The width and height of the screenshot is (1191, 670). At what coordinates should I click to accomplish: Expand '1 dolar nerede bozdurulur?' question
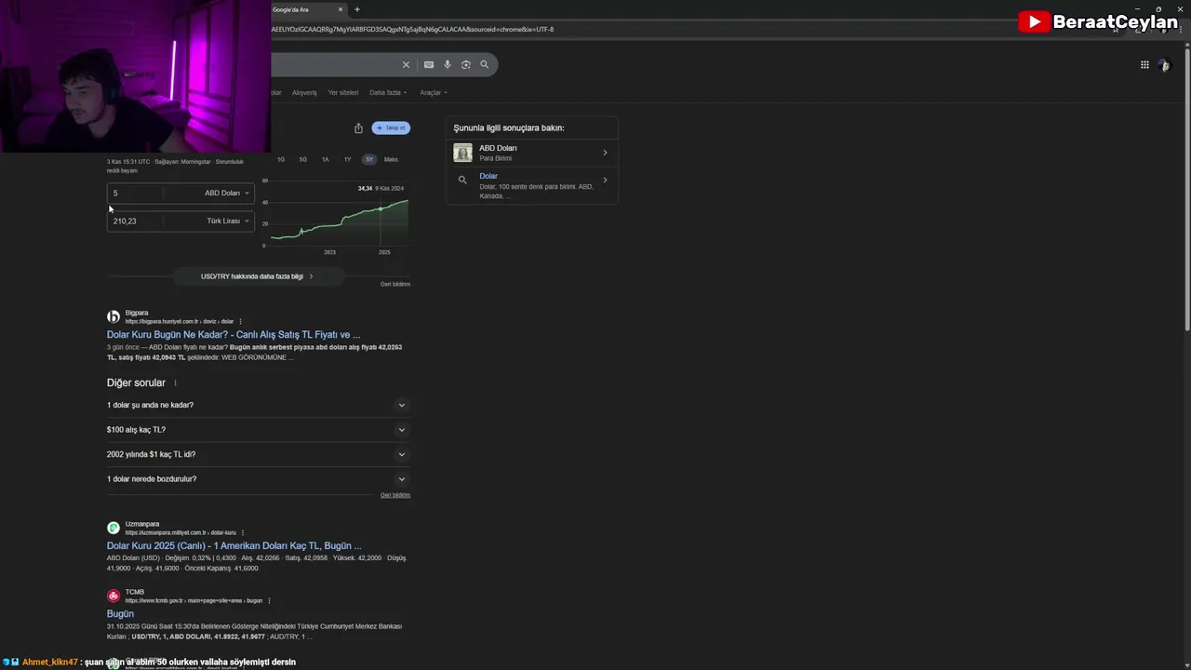258,478
